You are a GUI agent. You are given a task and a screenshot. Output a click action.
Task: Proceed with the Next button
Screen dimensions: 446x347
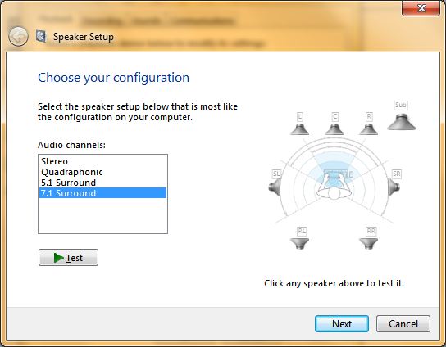pyautogui.click(x=342, y=324)
